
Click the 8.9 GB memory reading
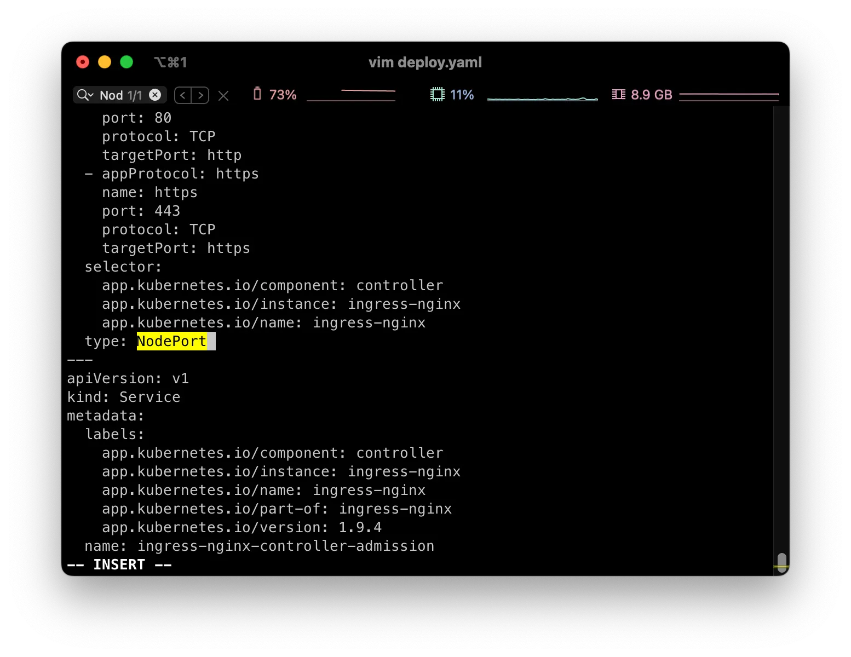pos(651,95)
